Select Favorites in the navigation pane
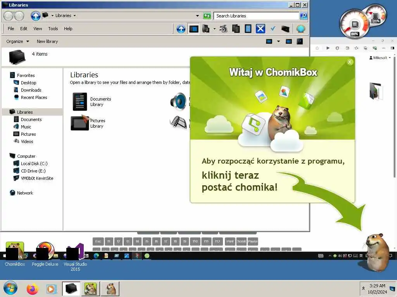397x297 pixels. tap(26, 75)
